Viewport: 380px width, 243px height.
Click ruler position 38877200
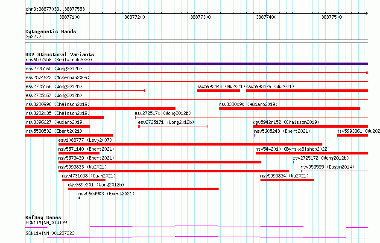[135, 17]
